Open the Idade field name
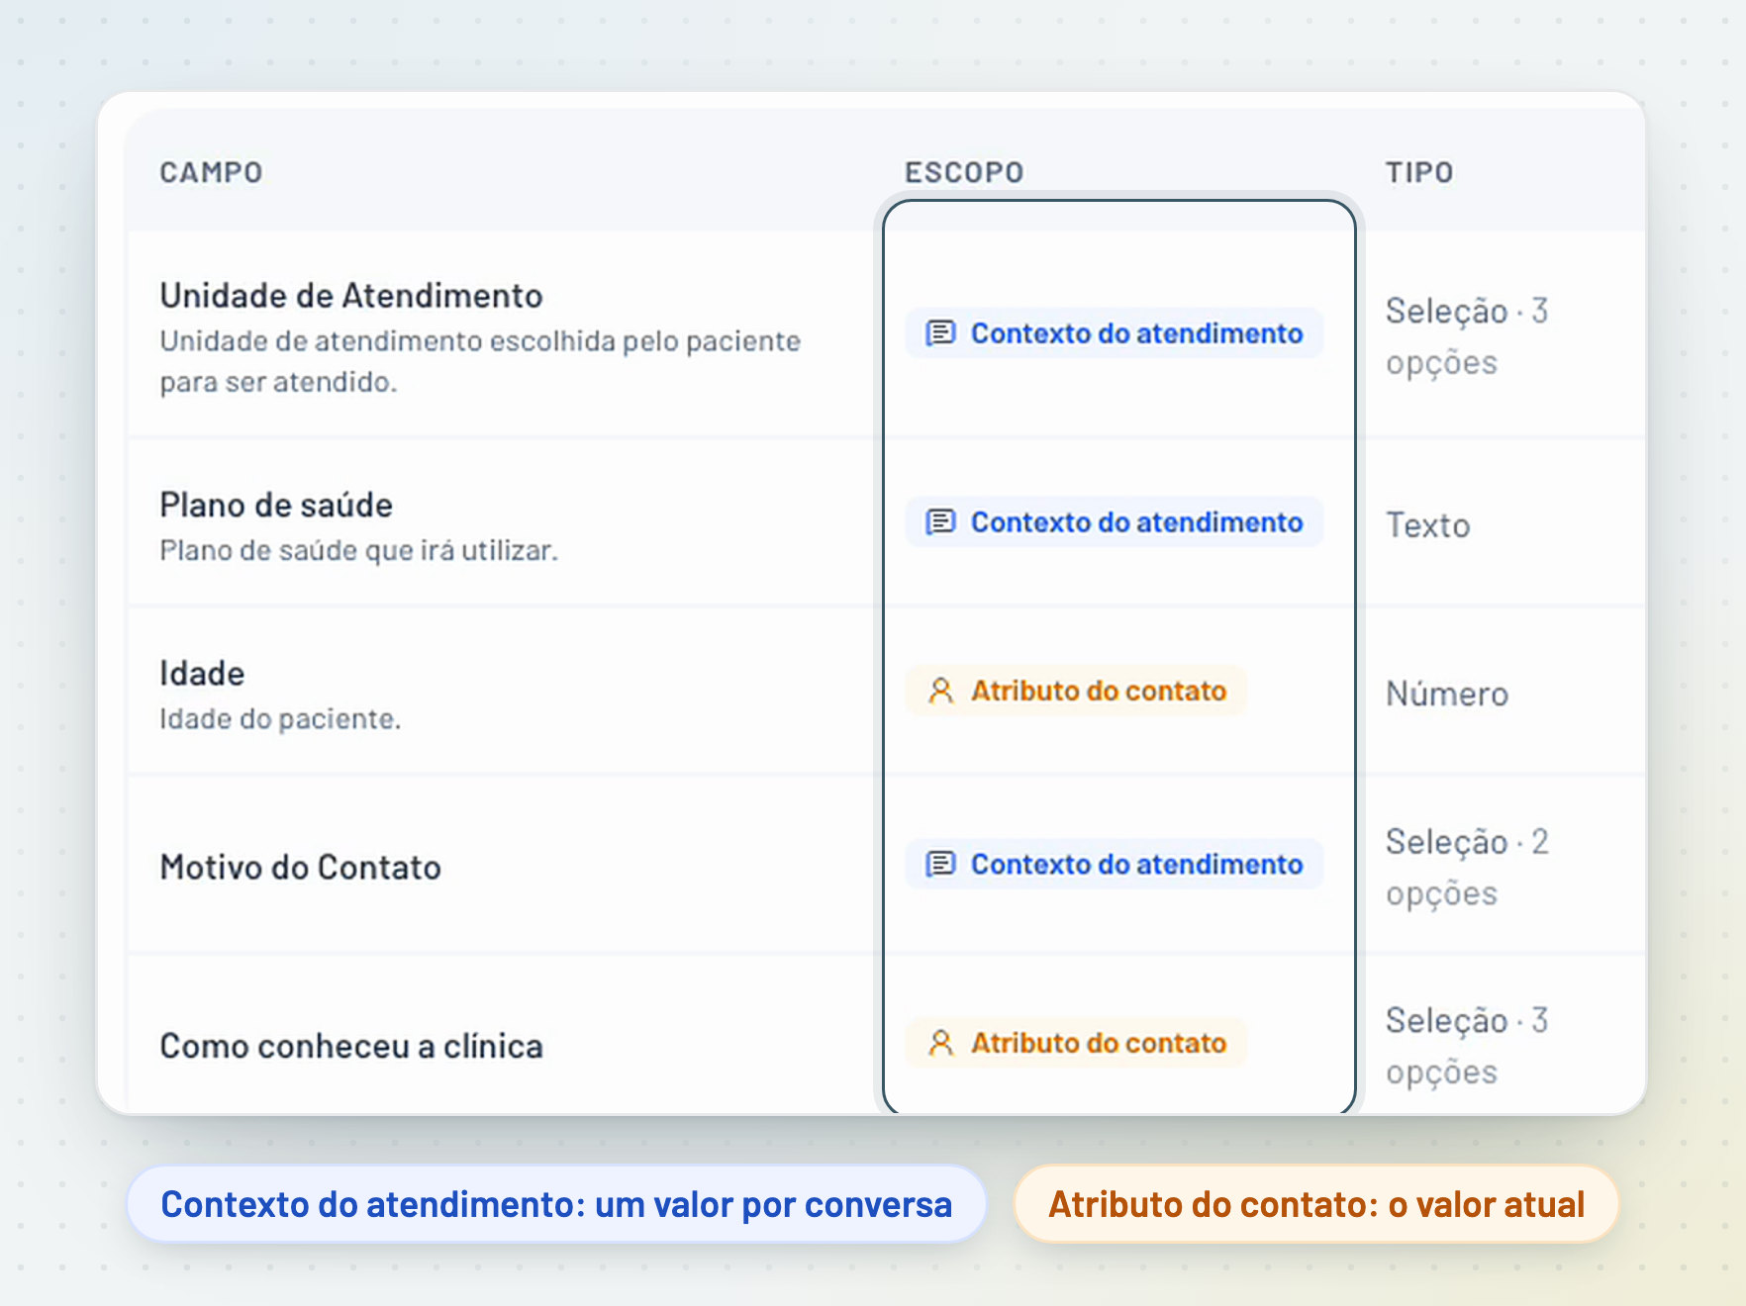 (x=202, y=674)
